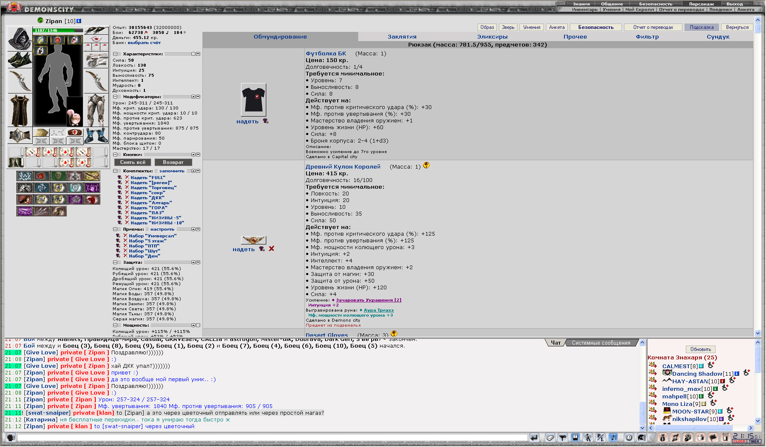The width and height of the screenshot is (766, 447).
Task: Click the money bag info icon
Action: 662,438
